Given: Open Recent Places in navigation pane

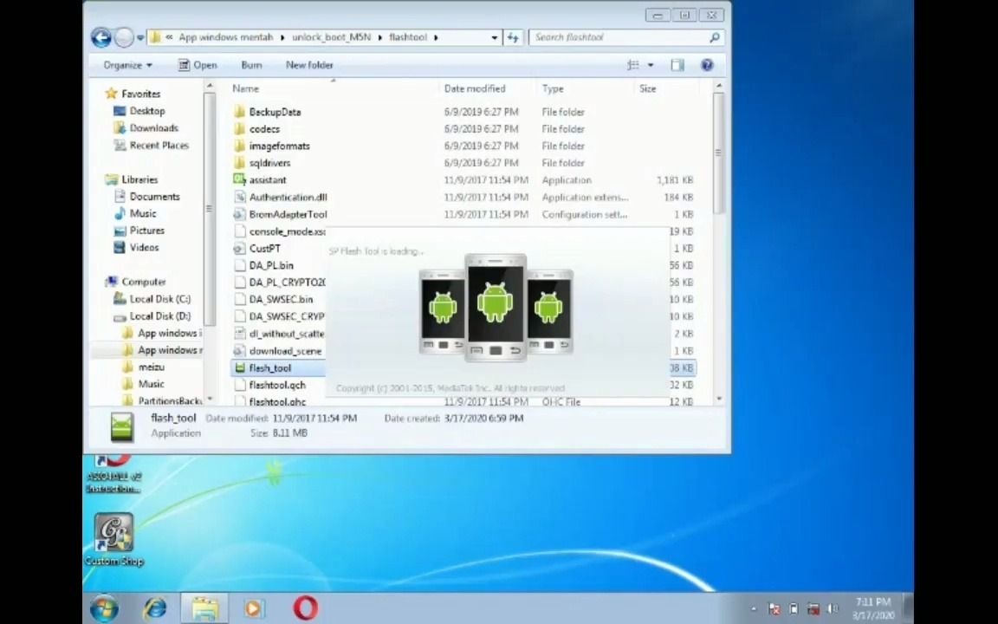Looking at the screenshot, I should tap(159, 146).
